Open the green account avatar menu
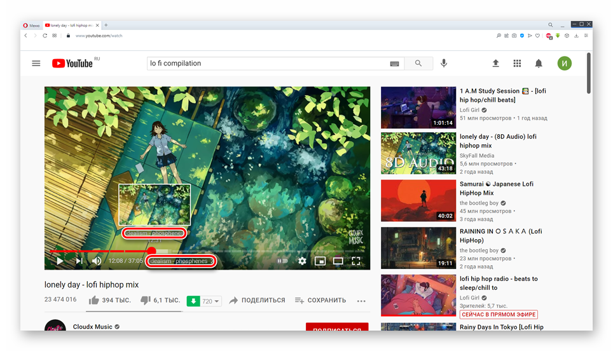The width and height of the screenshot is (613, 351). [564, 64]
